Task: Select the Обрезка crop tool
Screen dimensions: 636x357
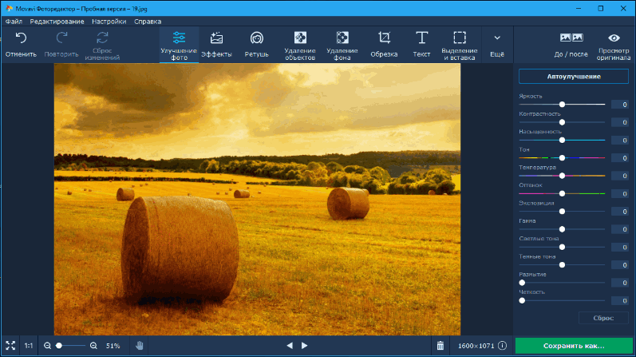Action: pyautogui.click(x=384, y=45)
